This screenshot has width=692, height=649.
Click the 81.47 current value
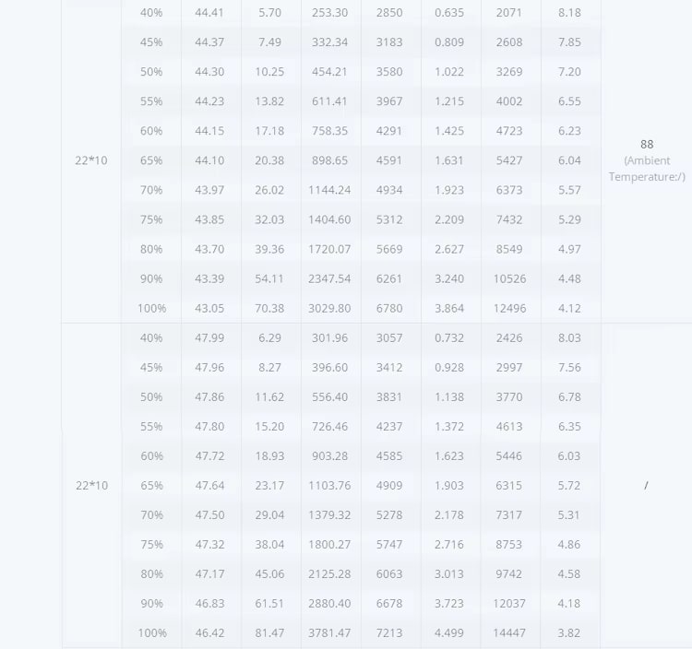[x=269, y=633]
